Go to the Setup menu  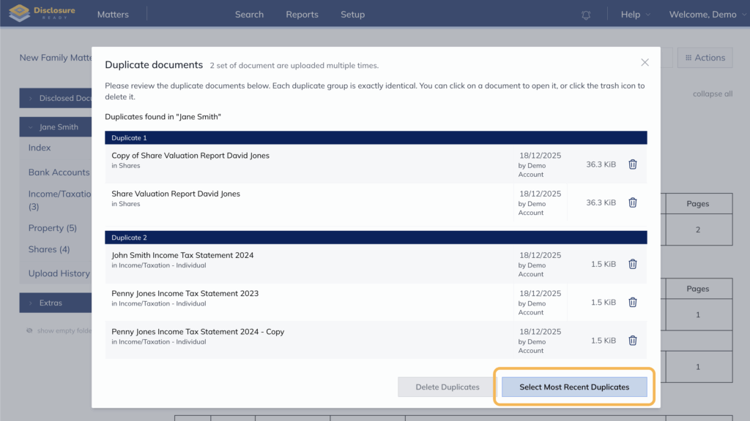352,15
